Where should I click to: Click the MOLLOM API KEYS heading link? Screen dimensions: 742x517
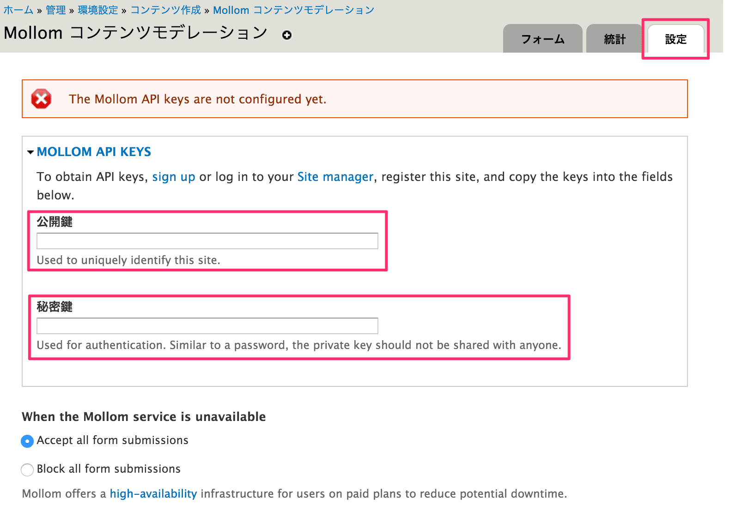click(94, 152)
